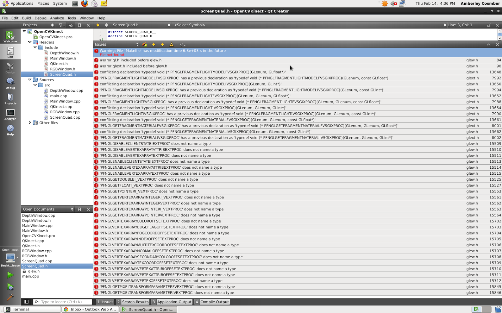Collapse the Headers folder
The height and width of the screenshot is (313, 502).
pyautogui.click(x=30, y=42)
